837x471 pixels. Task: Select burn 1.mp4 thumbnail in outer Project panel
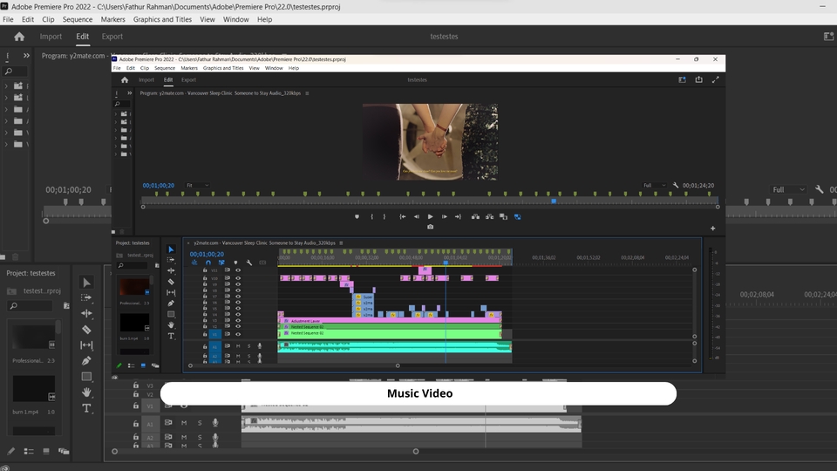(x=34, y=389)
